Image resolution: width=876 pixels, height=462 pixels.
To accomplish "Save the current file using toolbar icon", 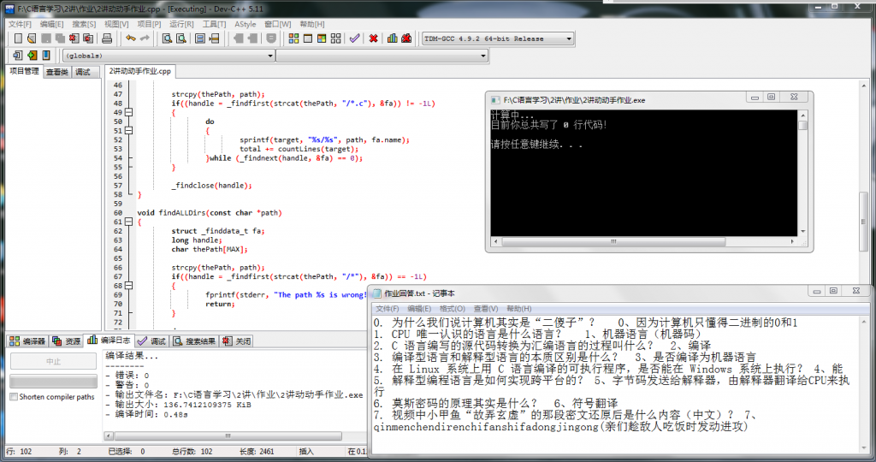I will coord(46,38).
